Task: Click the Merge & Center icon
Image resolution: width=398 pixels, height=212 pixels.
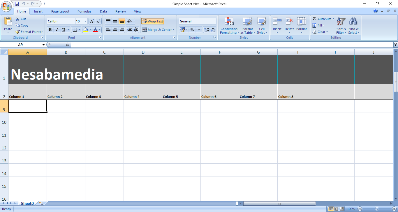Action: coord(145,30)
